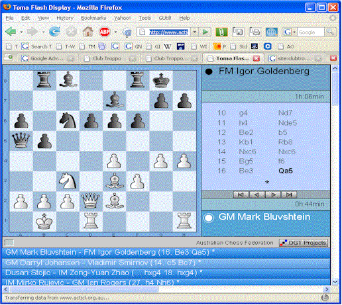This screenshot has height=305, width=342.
Task: Click the greyed Stop loading icon
Action: tap(71, 32)
